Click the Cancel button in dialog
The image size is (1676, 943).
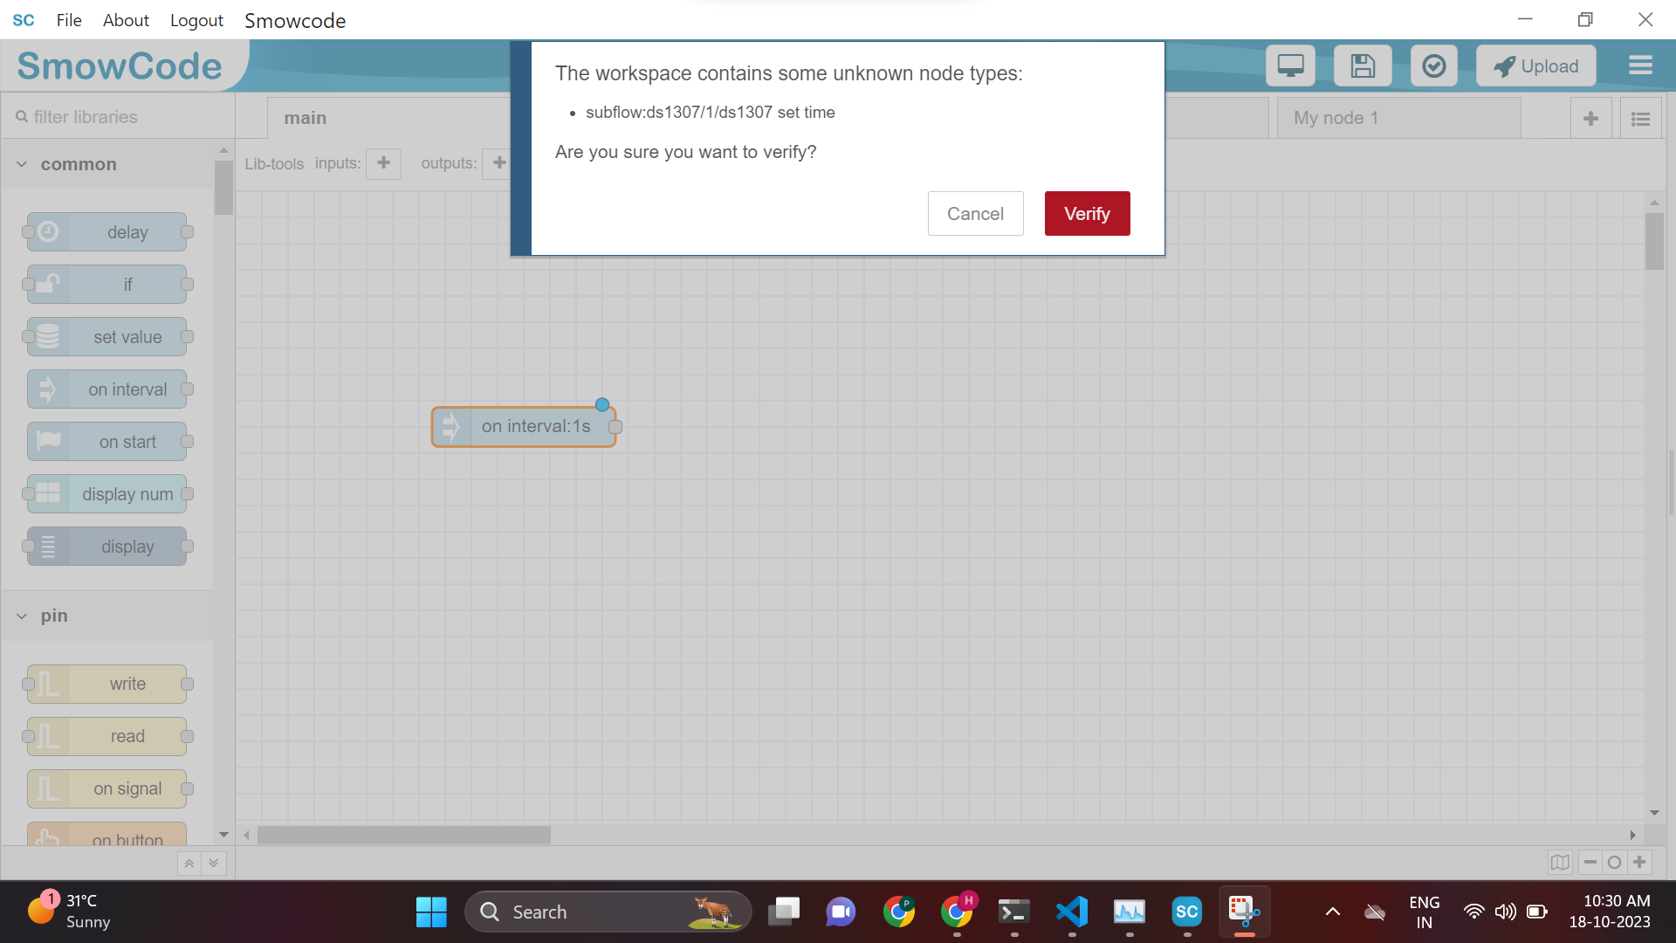pyautogui.click(x=975, y=214)
